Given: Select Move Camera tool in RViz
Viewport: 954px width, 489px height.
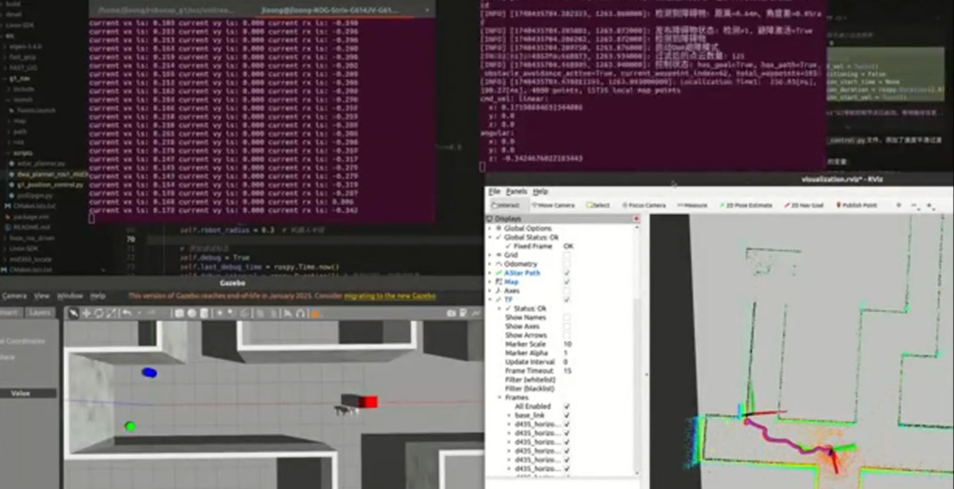Looking at the screenshot, I should click(x=553, y=205).
